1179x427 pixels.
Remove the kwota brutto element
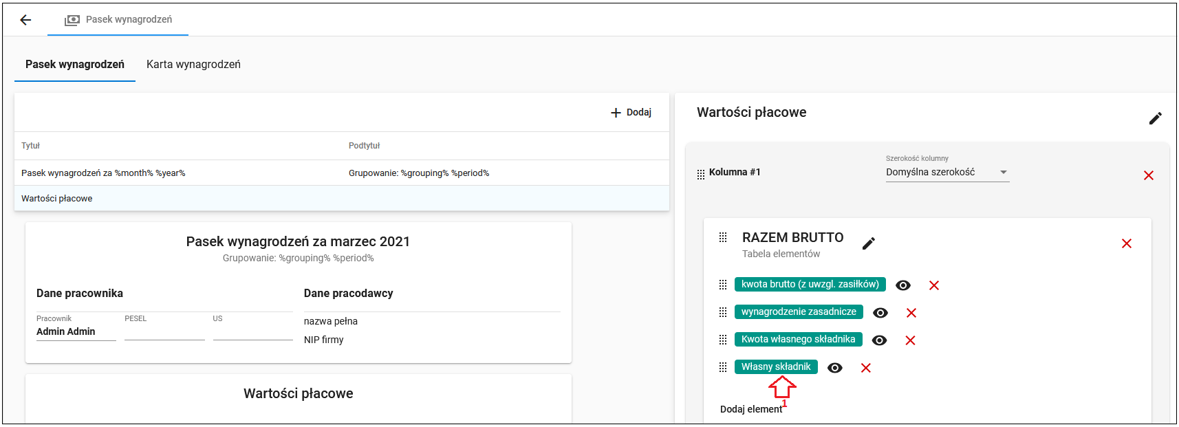click(934, 285)
